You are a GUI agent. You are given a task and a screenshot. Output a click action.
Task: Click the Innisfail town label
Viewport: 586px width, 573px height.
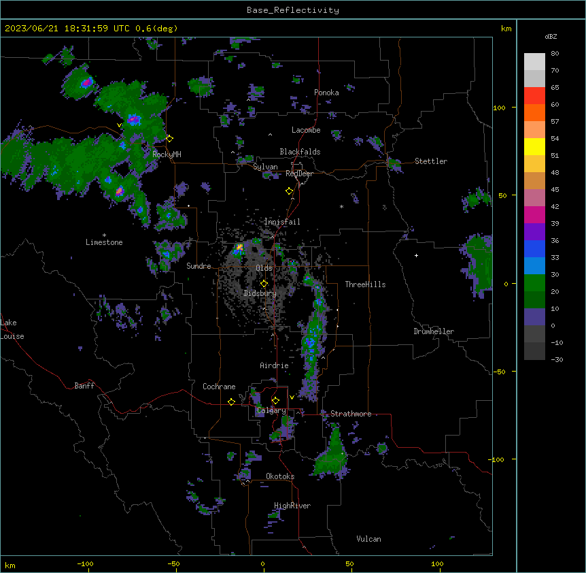[282, 222]
